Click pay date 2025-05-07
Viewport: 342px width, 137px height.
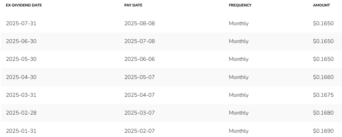pyautogui.click(x=140, y=77)
